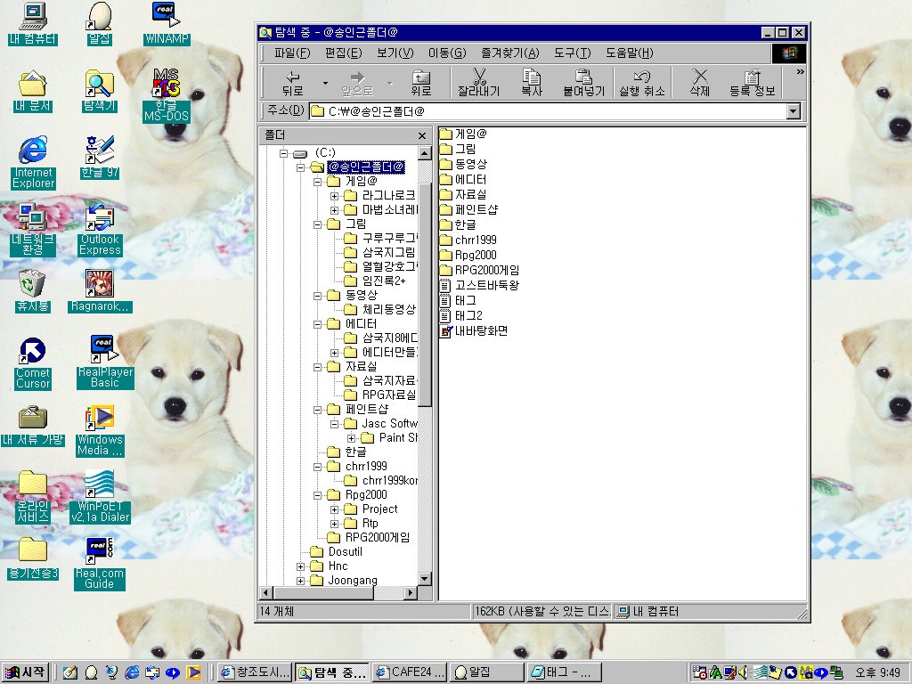Open the 즐겨찾기(A) menu
This screenshot has width=912, height=684.
click(x=510, y=53)
